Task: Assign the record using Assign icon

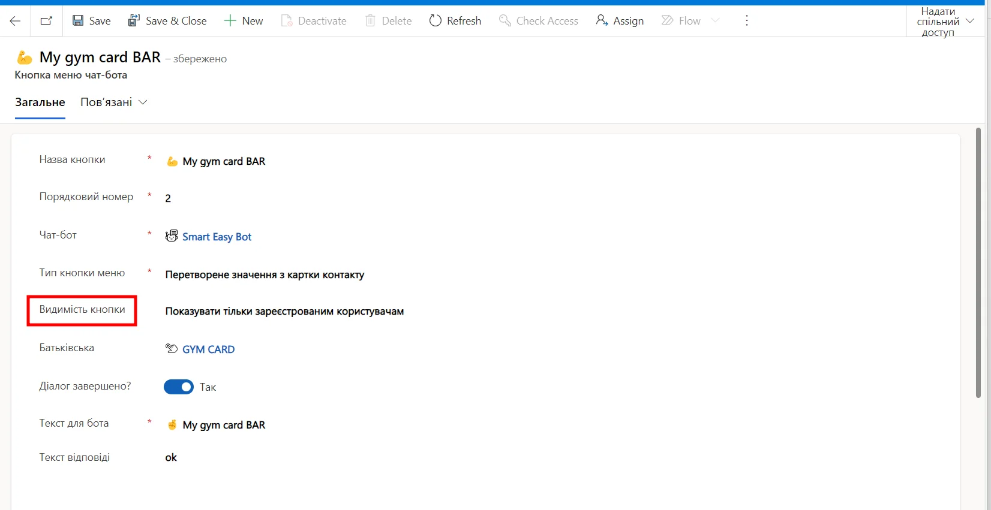Action: 602,21
